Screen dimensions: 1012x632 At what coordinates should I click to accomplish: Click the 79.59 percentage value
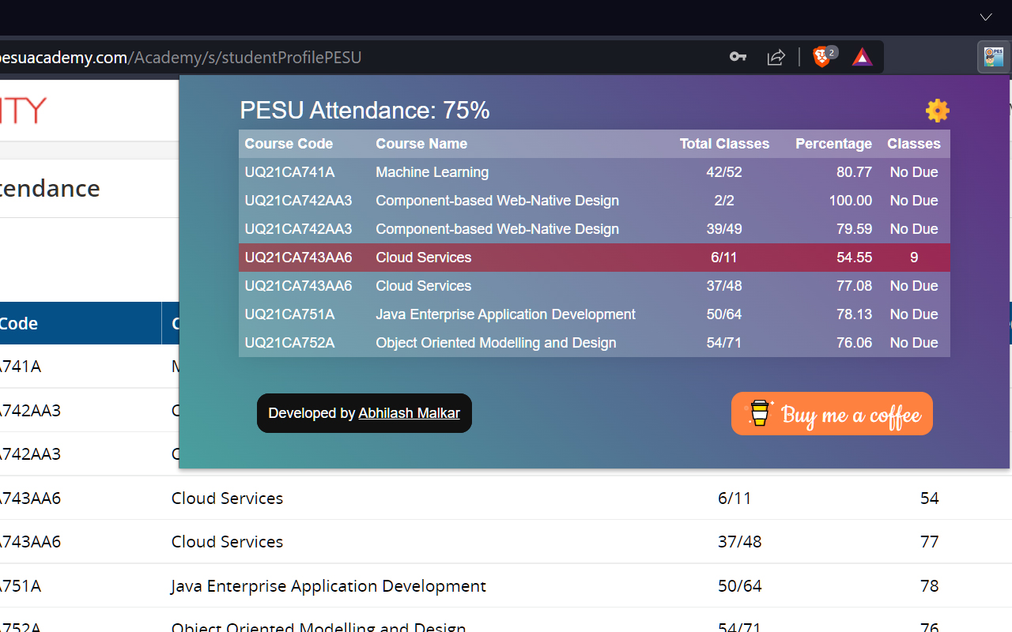(x=854, y=229)
